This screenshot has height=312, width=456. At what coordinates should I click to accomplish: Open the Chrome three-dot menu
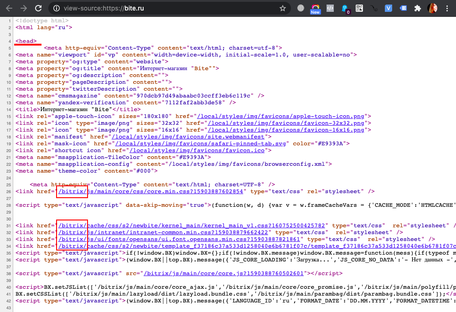[x=447, y=8]
